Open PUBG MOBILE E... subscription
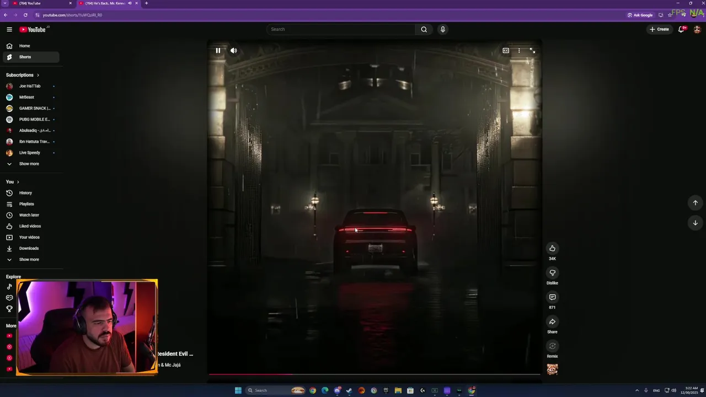This screenshot has height=397, width=706. click(x=31, y=119)
